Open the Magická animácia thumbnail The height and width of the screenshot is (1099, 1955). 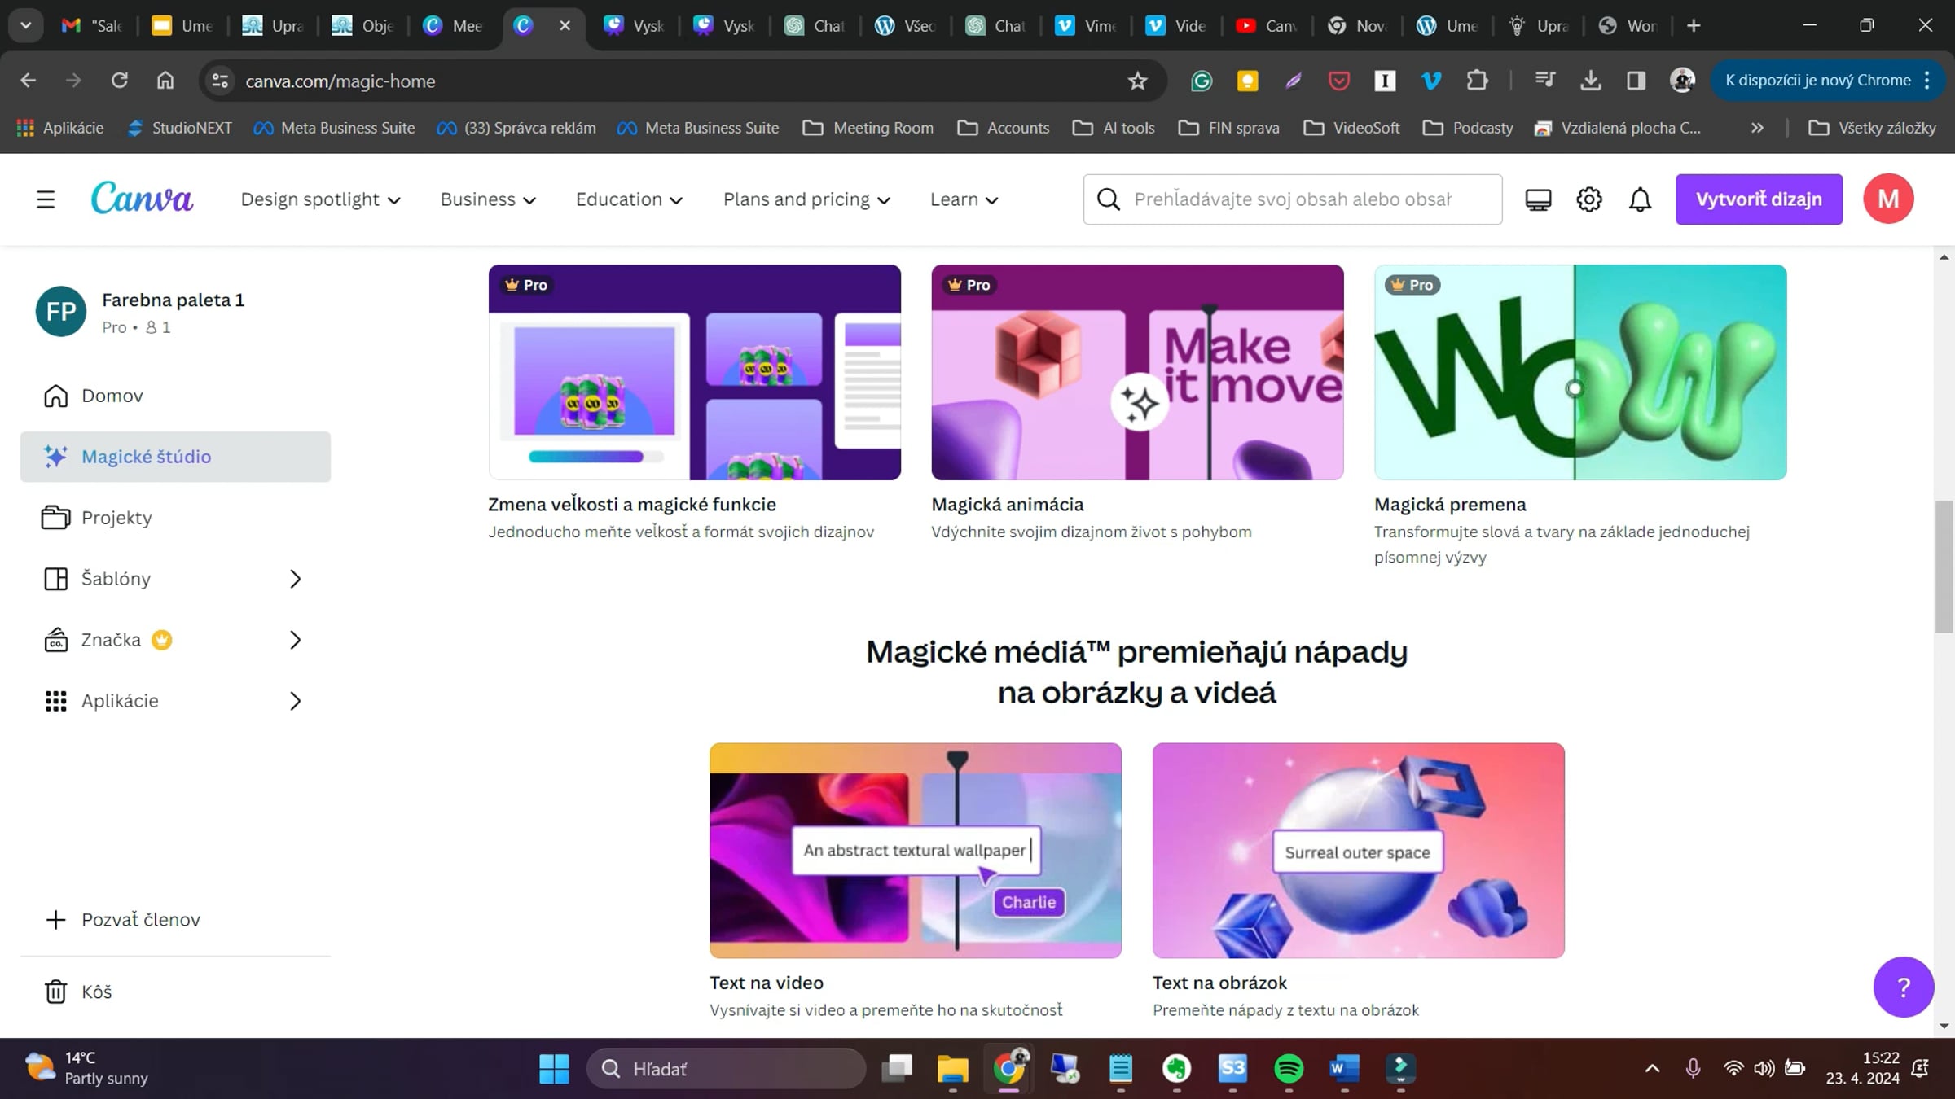(1137, 372)
